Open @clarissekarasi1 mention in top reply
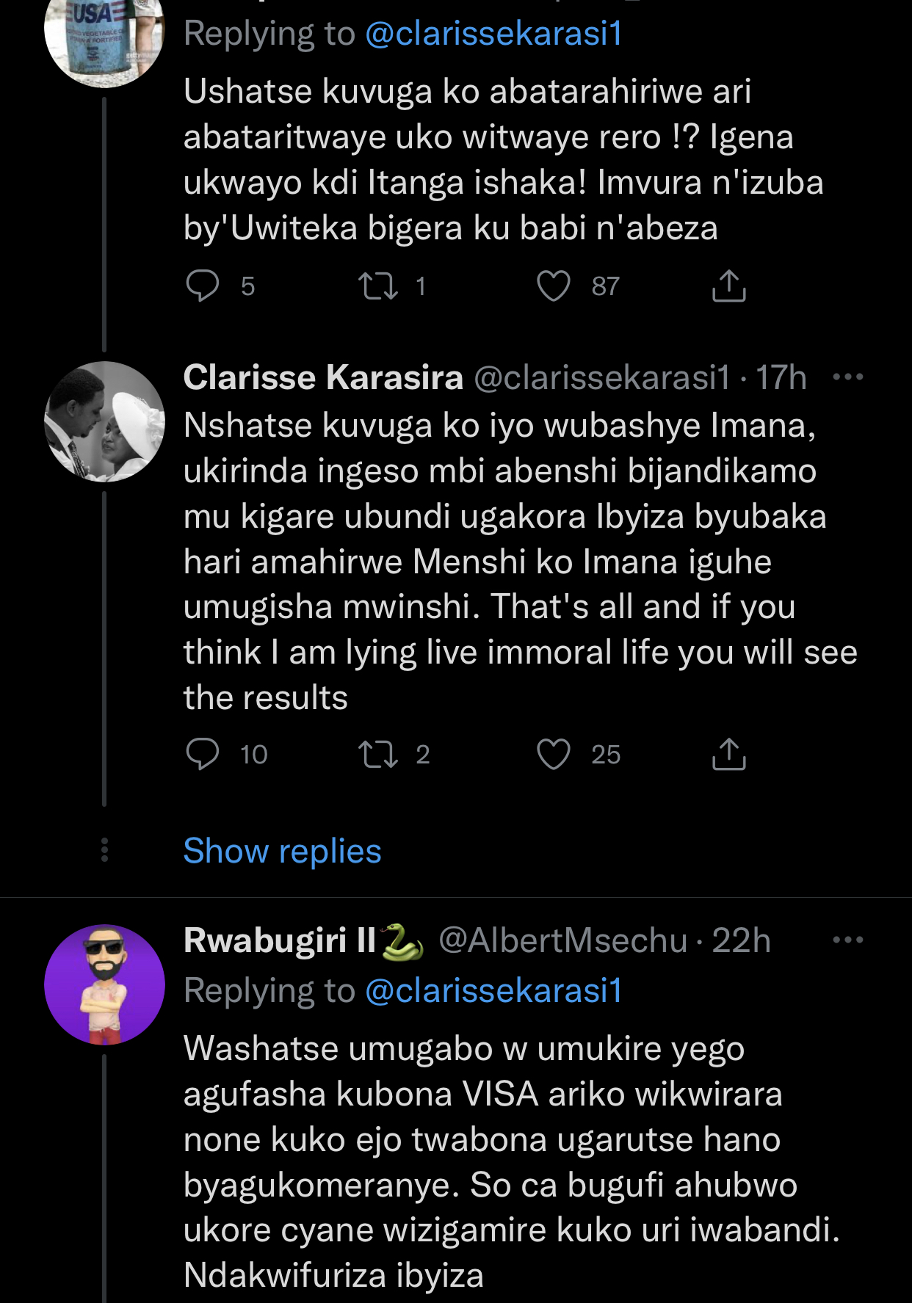The width and height of the screenshot is (912, 1303). click(x=493, y=34)
